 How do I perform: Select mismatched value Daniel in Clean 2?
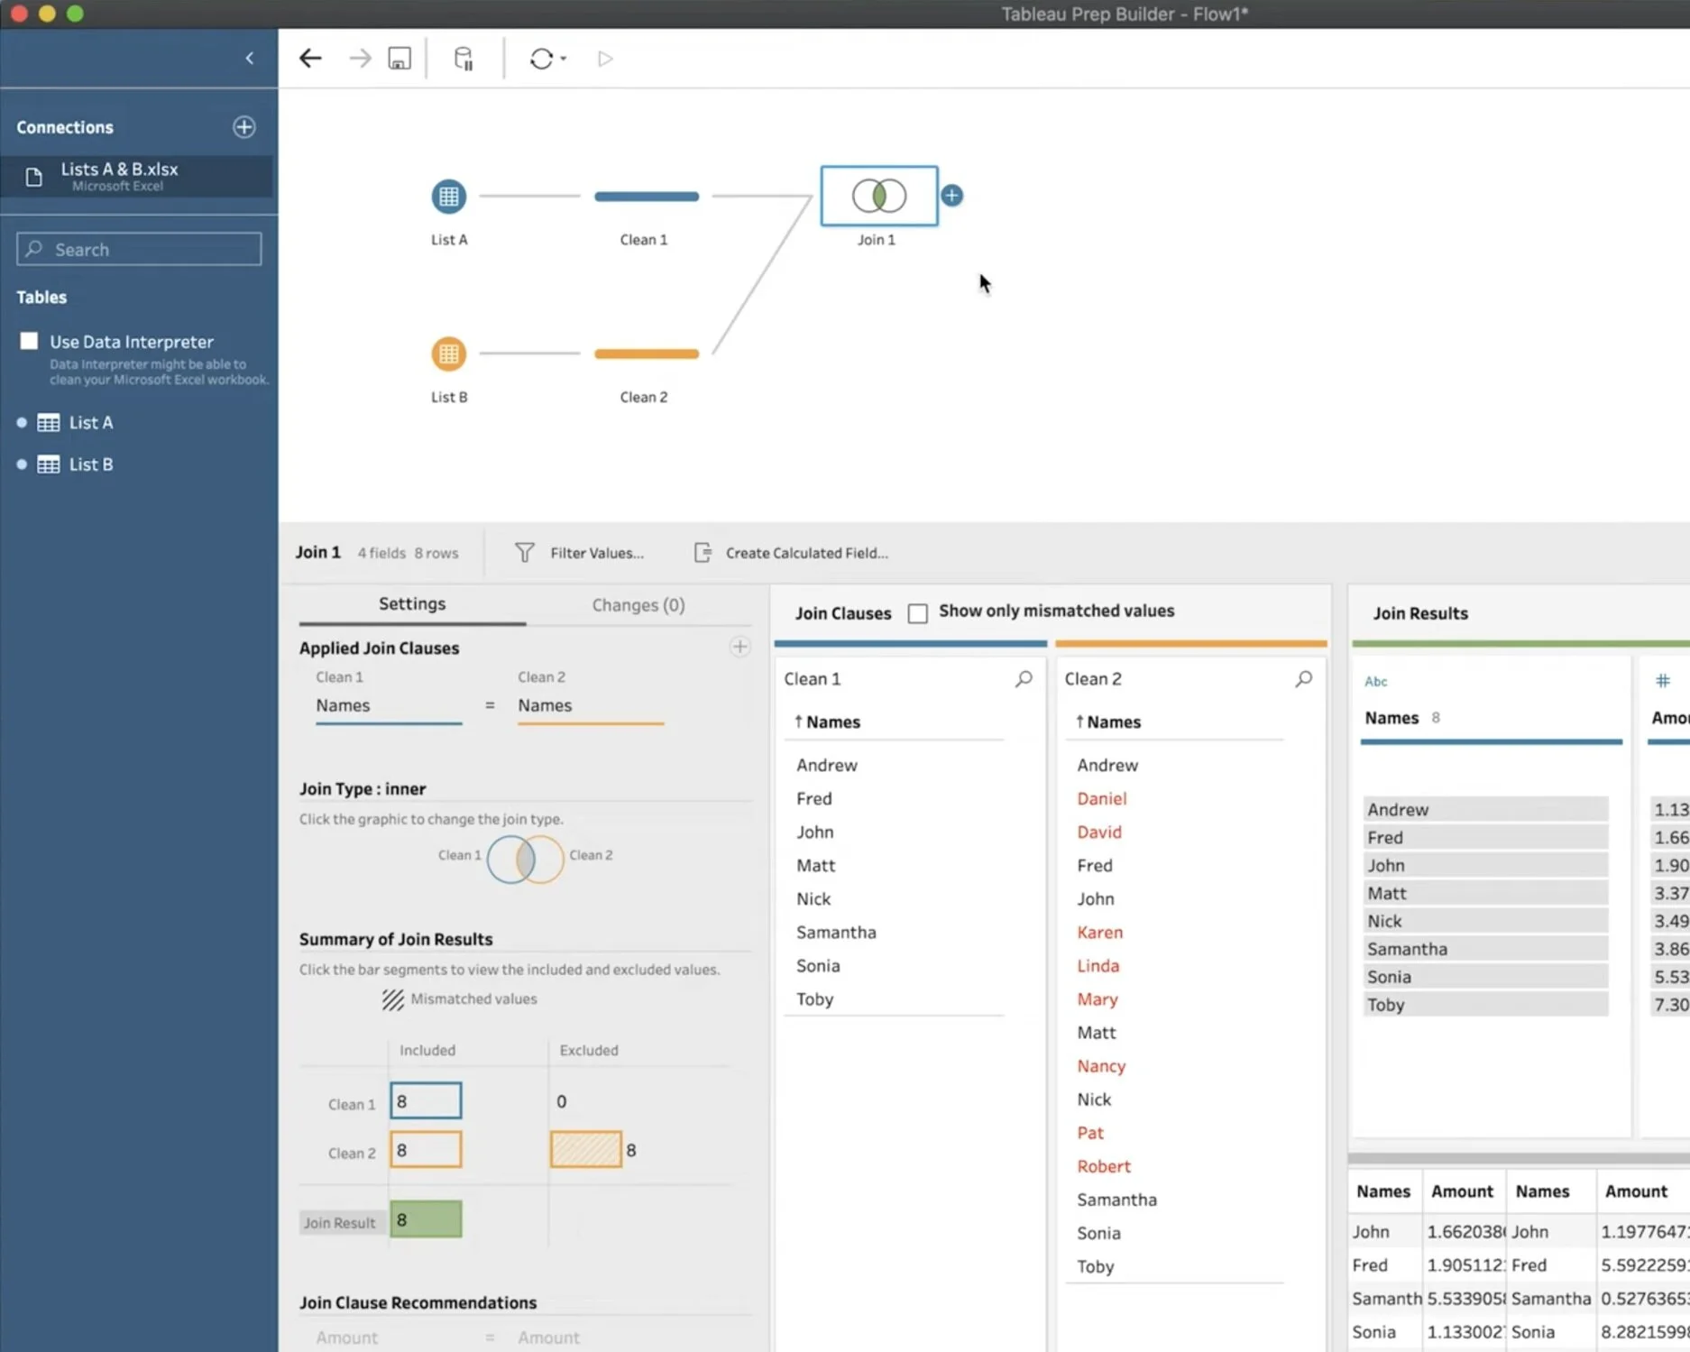point(1101,798)
